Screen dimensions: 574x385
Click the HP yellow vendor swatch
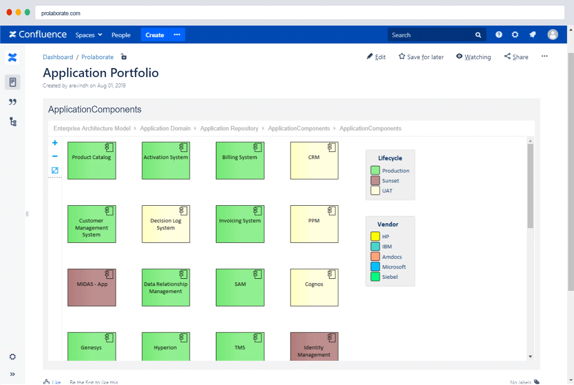click(x=375, y=236)
